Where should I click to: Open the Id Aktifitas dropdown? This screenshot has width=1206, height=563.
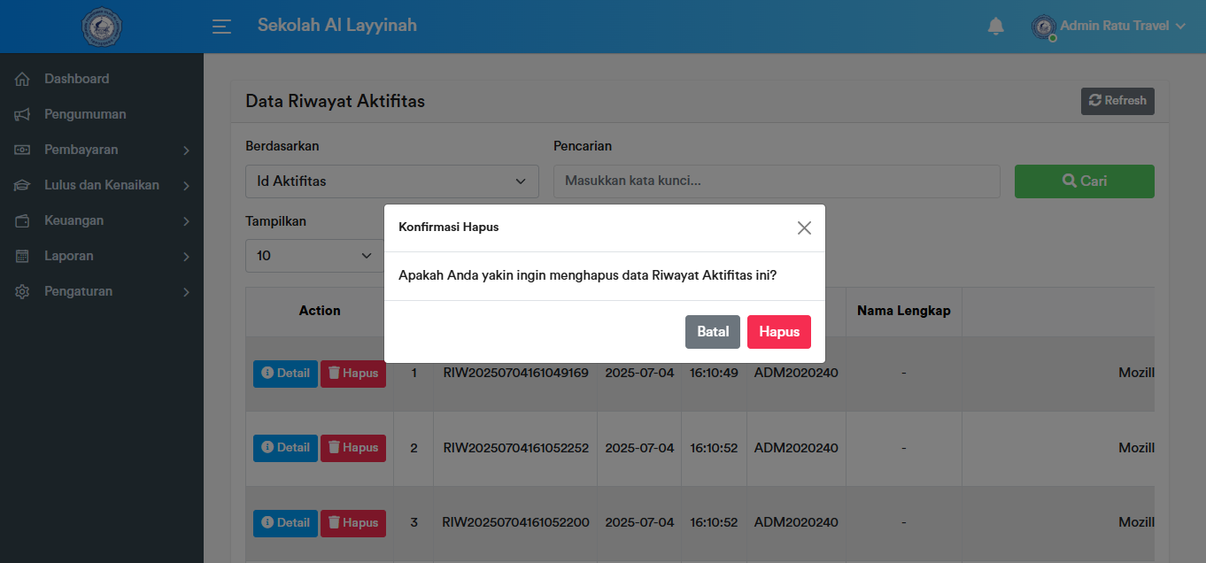coord(391,181)
